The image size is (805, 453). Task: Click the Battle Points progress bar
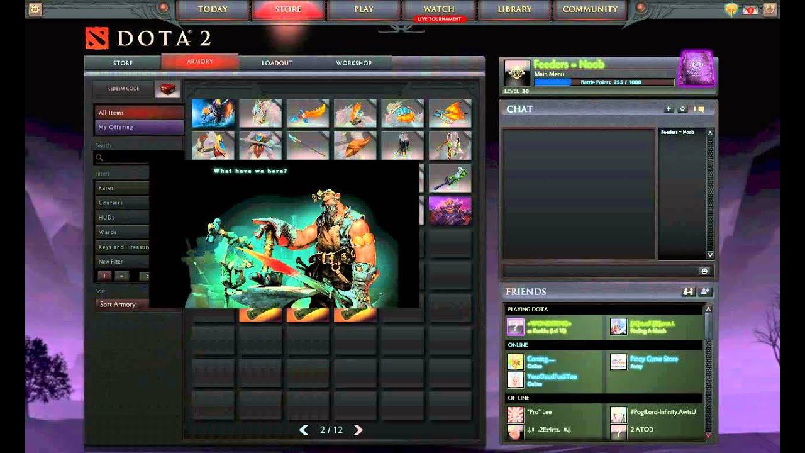604,82
